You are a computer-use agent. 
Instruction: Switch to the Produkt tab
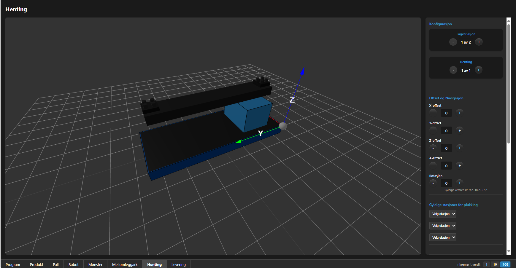coord(36,264)
